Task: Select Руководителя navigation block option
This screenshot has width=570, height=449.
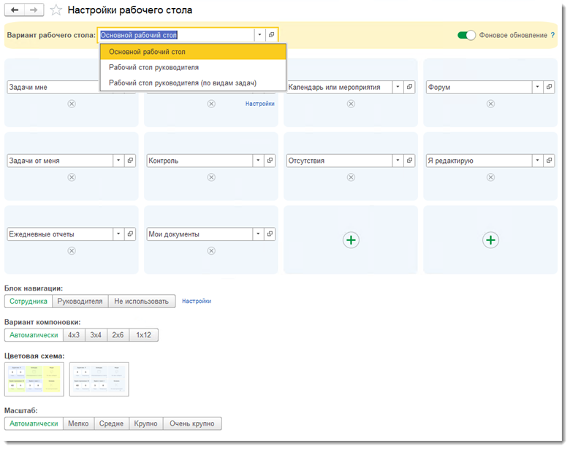Action: pos(80,301)
